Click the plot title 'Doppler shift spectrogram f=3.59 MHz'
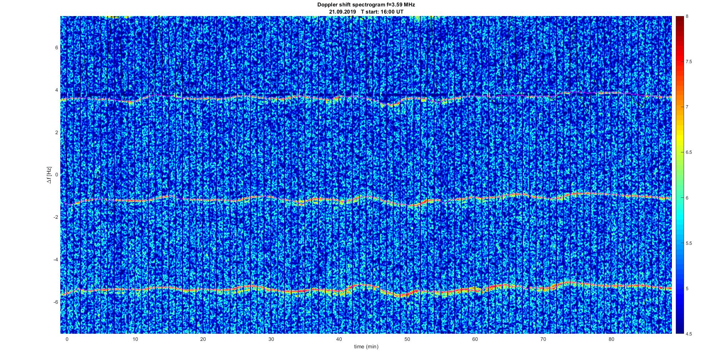The image size is (714, 358). point(366,5)
